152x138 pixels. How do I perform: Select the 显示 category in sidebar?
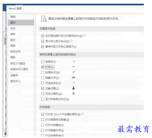[21, 23]
